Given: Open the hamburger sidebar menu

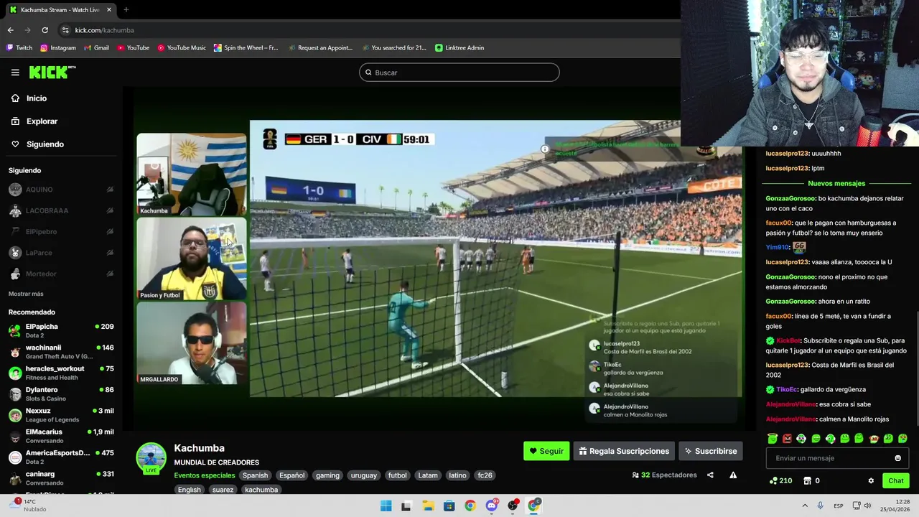Looking at the screenshot, I should pyautogui.click(x=15, y=73).
